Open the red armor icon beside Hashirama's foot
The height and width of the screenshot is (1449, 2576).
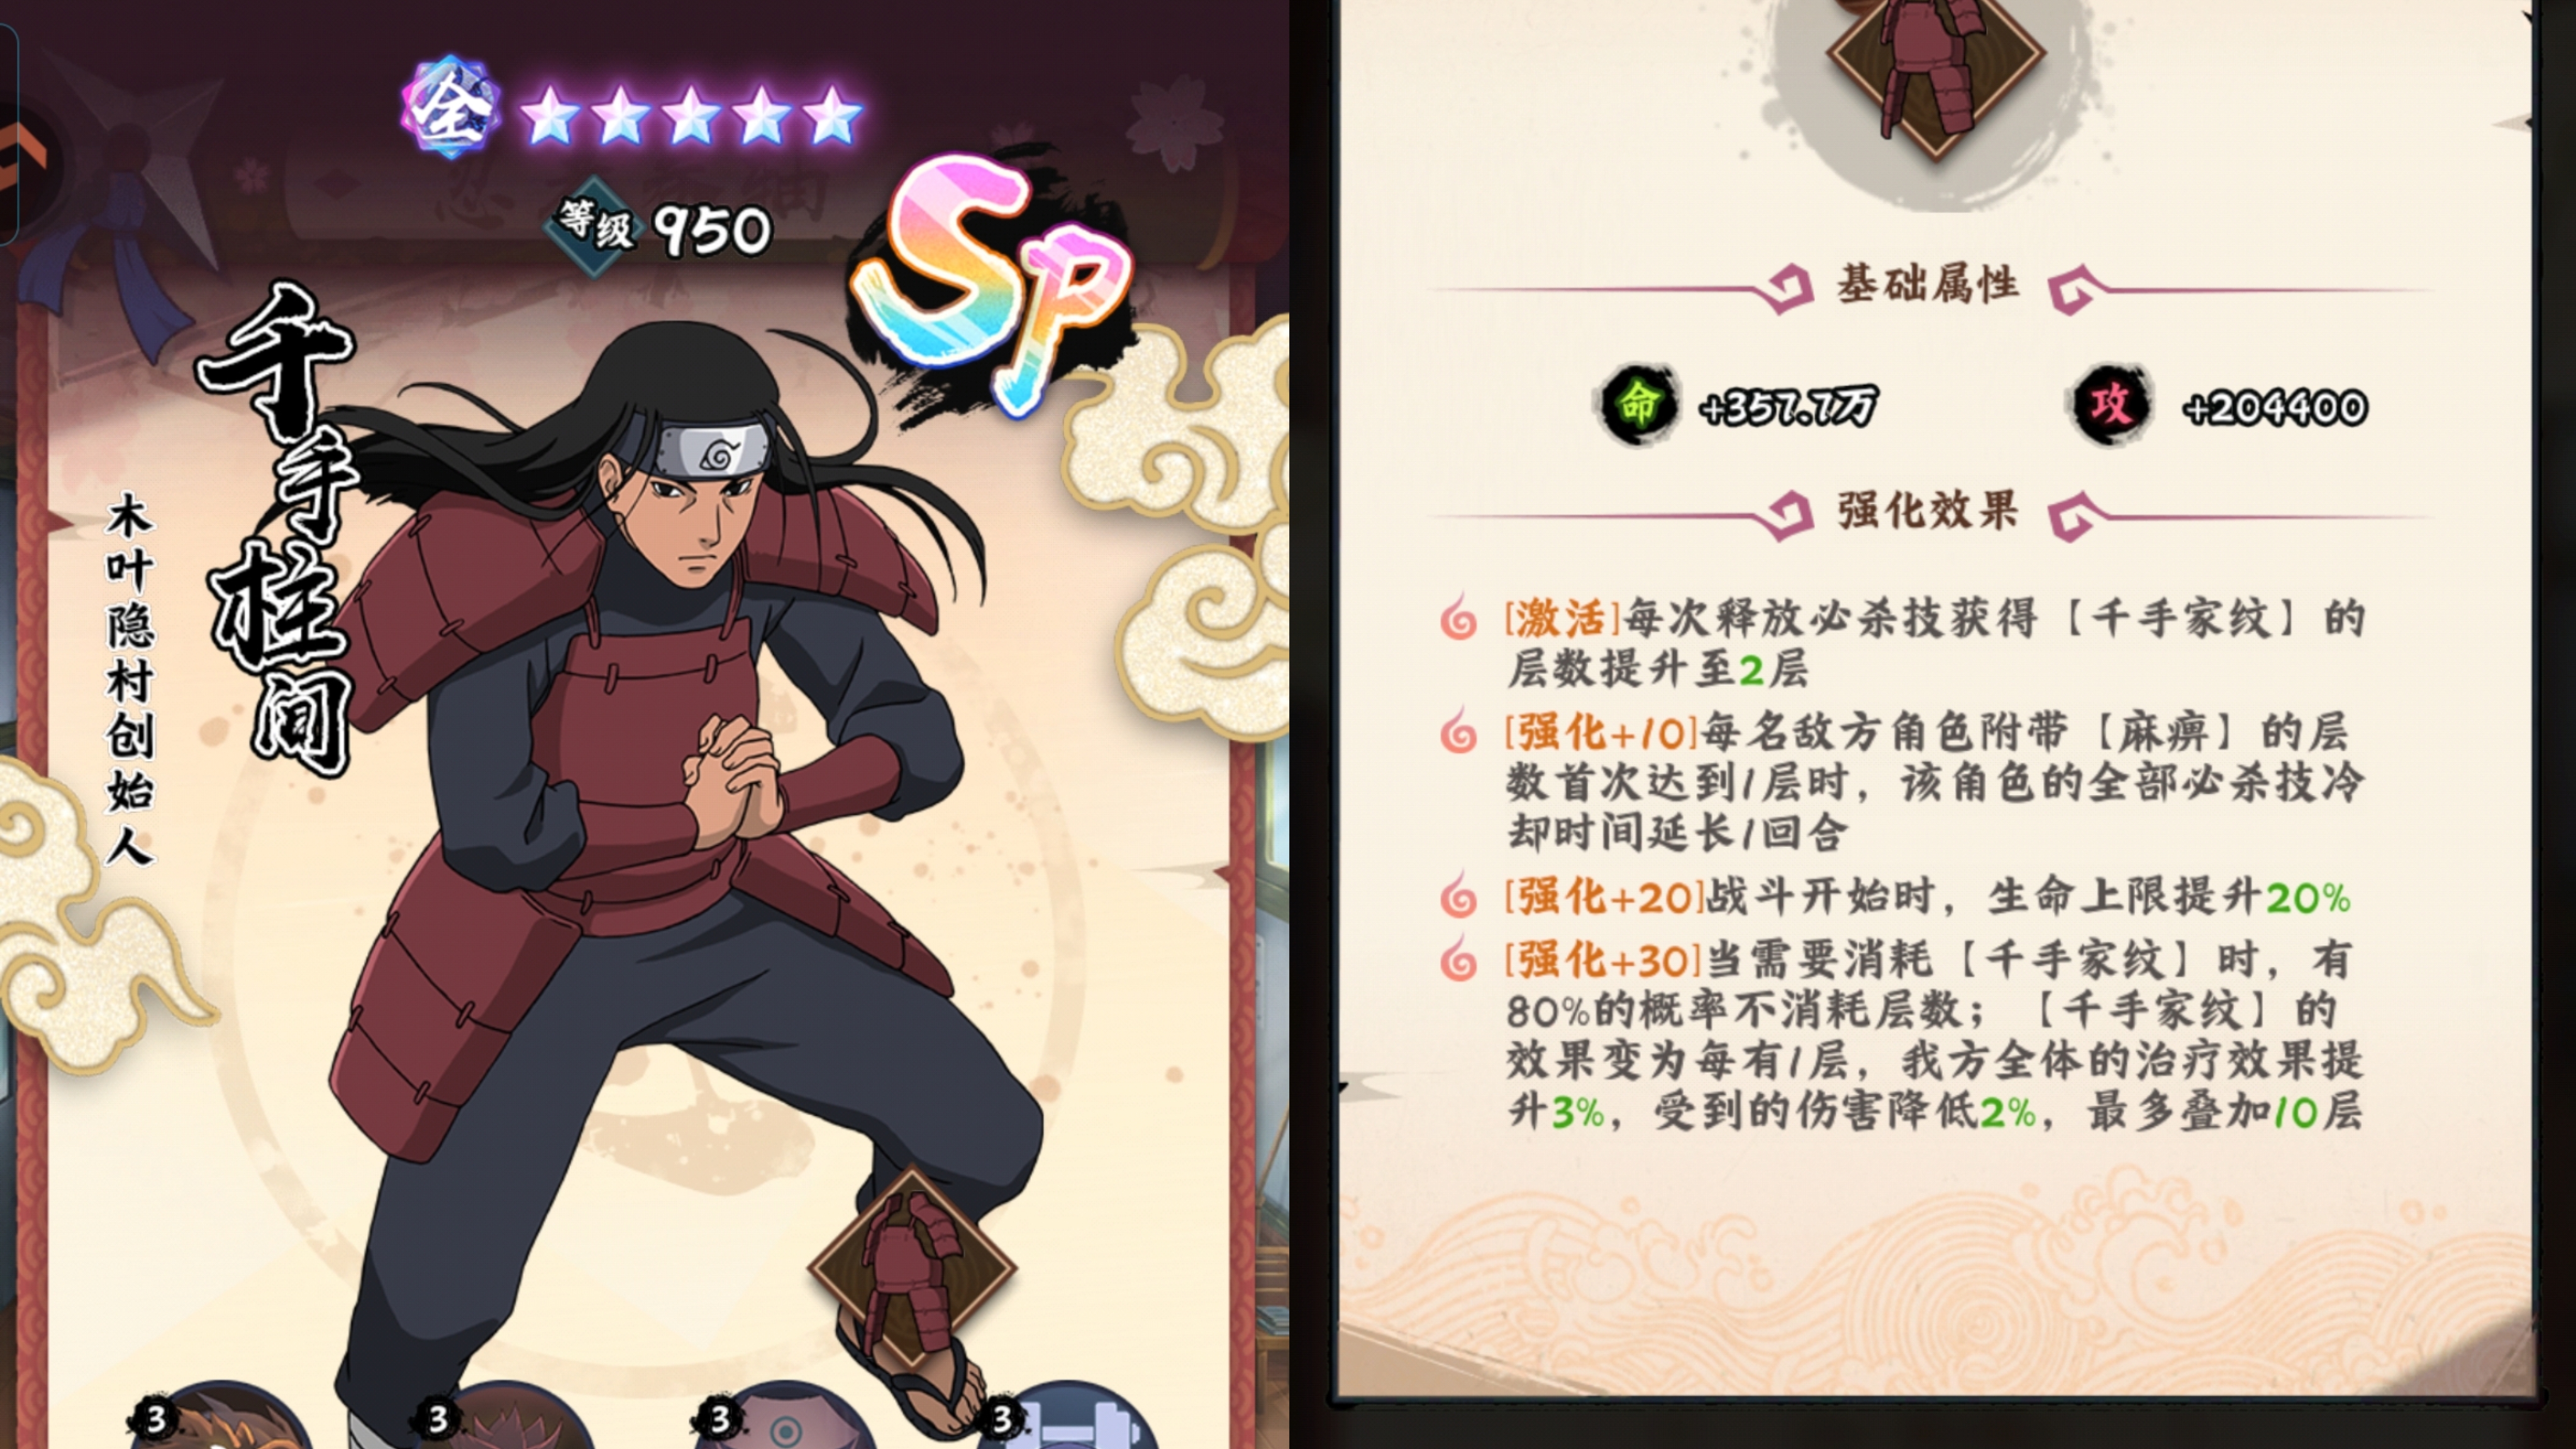pos(911,1267)
